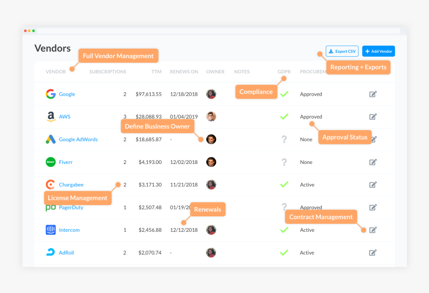
Task: Open the Google vendor link
Action: pos(67,94)
